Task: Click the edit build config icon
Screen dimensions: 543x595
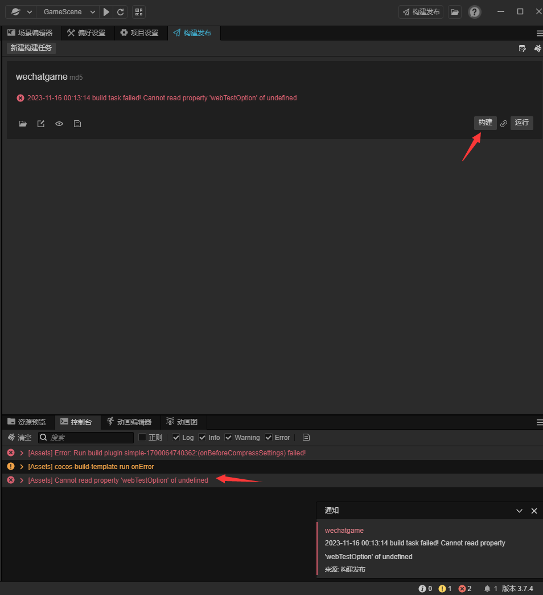Action: point(41,124)
